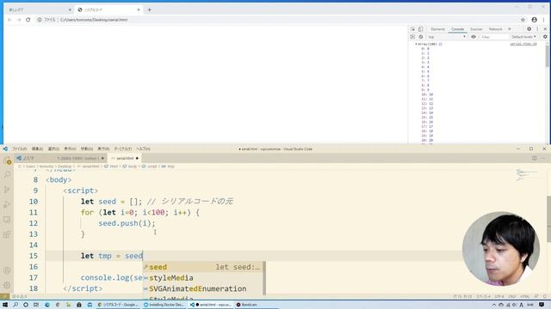This screenshot has height=309, width=551.
Task: Select the styleMedia autocomplete suggestion
Action: coord(203,278)
